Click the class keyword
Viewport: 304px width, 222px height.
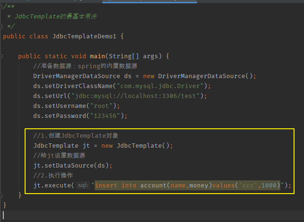point(38,36)
